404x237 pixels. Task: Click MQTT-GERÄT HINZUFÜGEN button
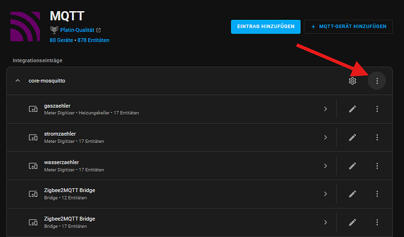coord(348,26)
